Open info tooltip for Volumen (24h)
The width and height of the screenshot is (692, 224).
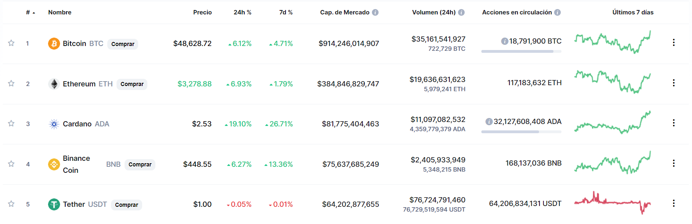[x=461, y=12]
